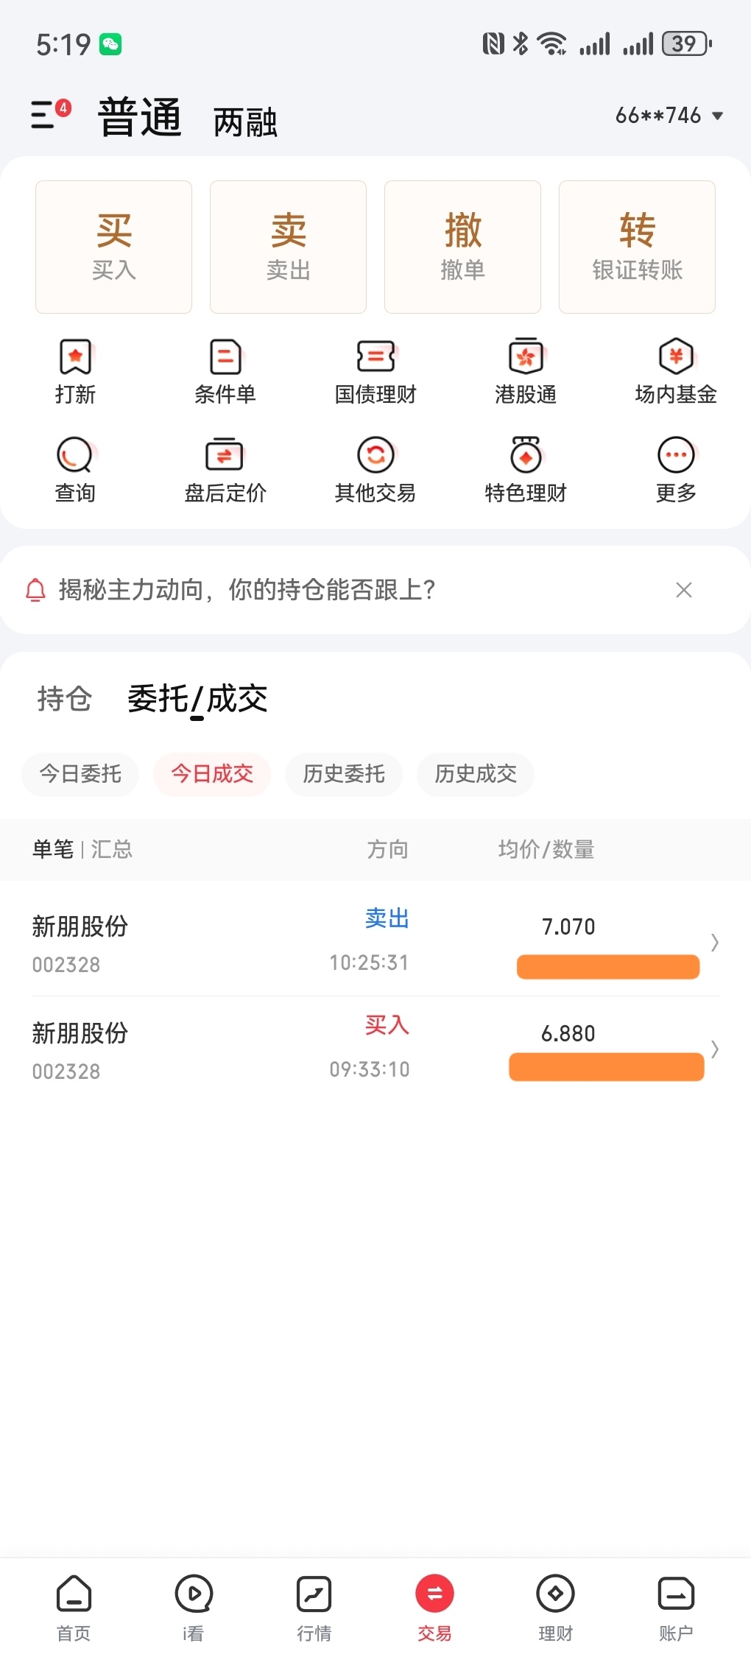Expand the 买入 新朋股份 trade details chevron

[714, 1049]
